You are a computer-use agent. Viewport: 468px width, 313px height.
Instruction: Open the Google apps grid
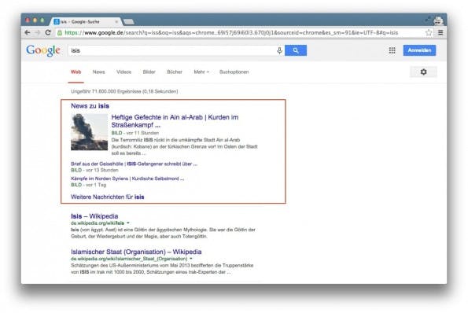coord(392,50)
